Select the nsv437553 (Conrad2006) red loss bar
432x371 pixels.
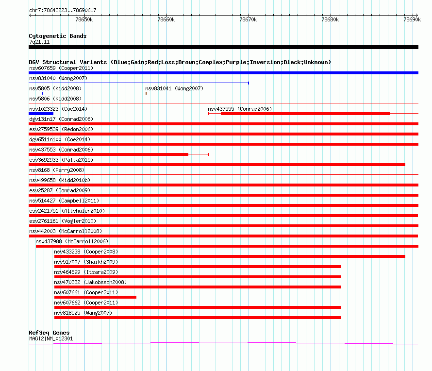(x=109, y=154)
